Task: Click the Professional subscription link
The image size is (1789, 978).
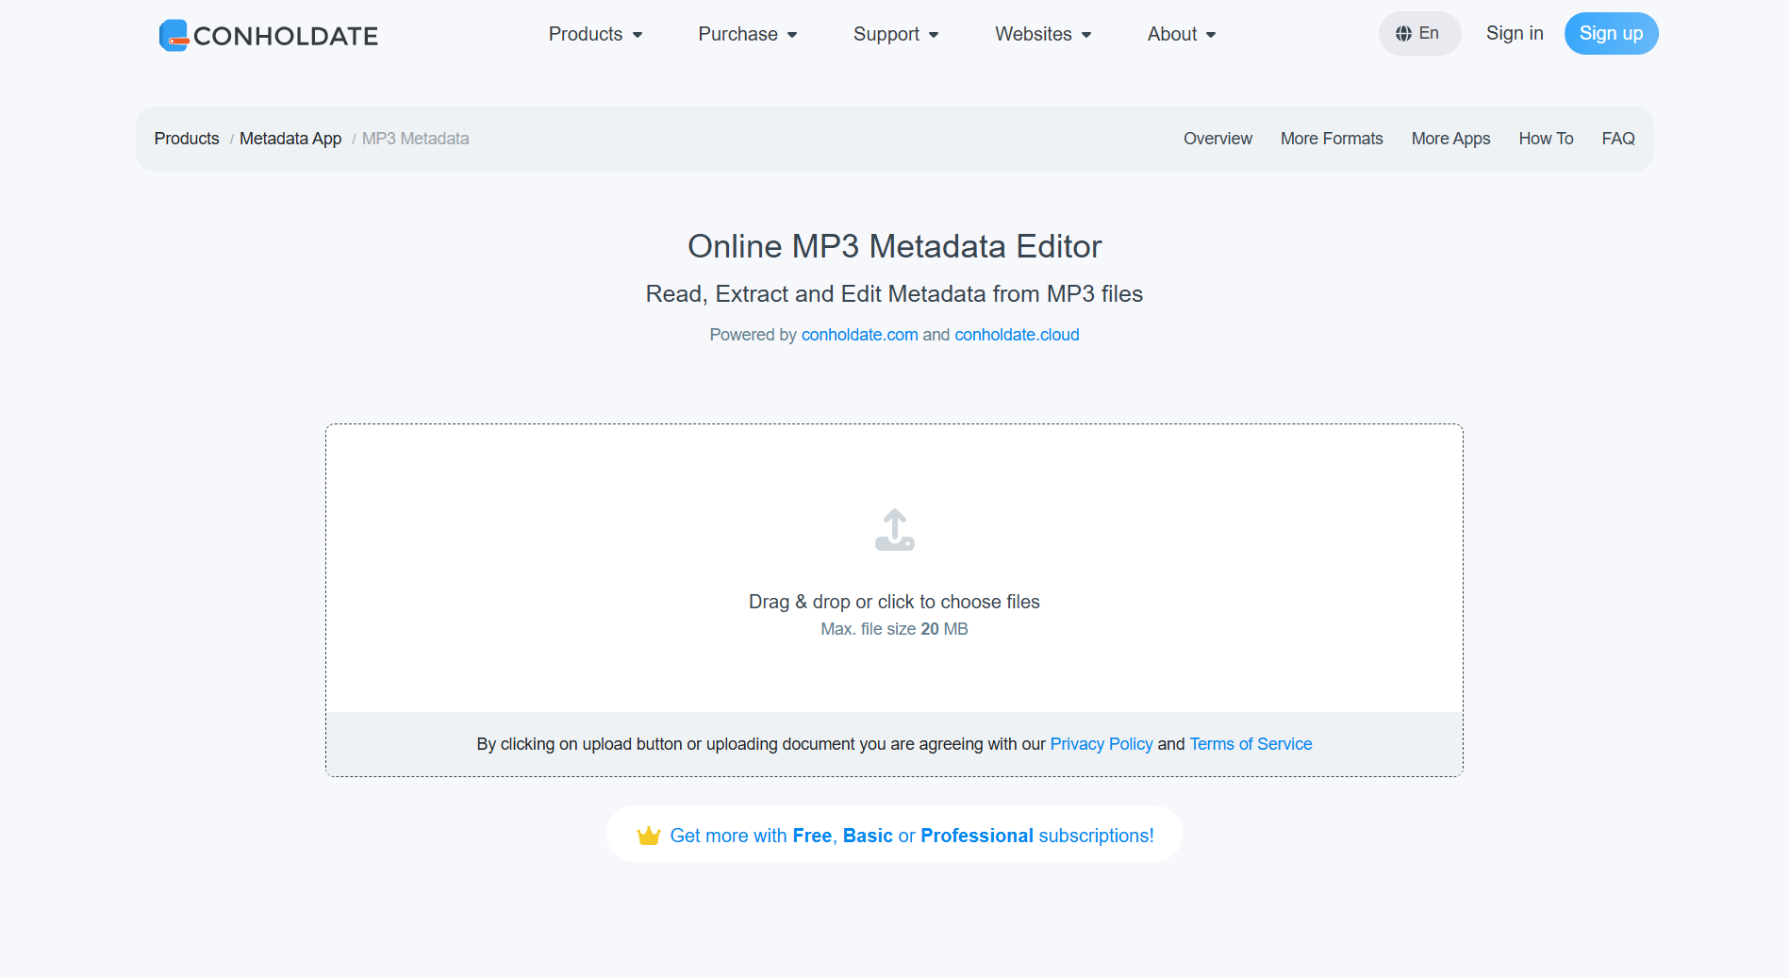Action: [977, 836]
